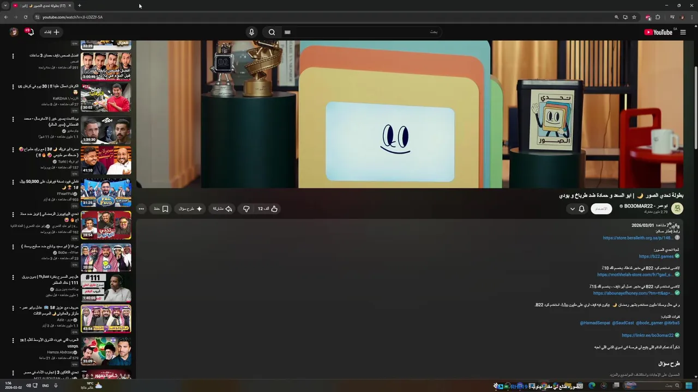Start voice search with microphone icon
Viewport: 698px width, 392px height.
(251, 32)
